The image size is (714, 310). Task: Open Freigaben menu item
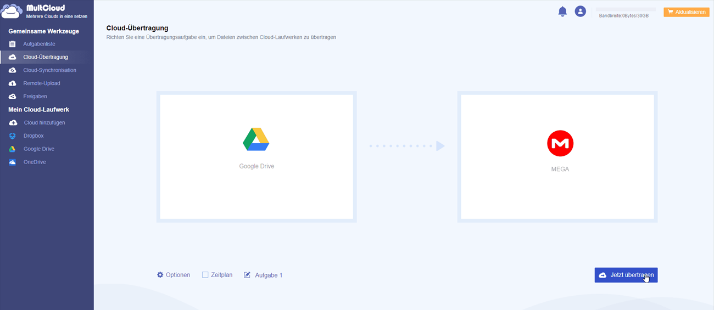35,97
